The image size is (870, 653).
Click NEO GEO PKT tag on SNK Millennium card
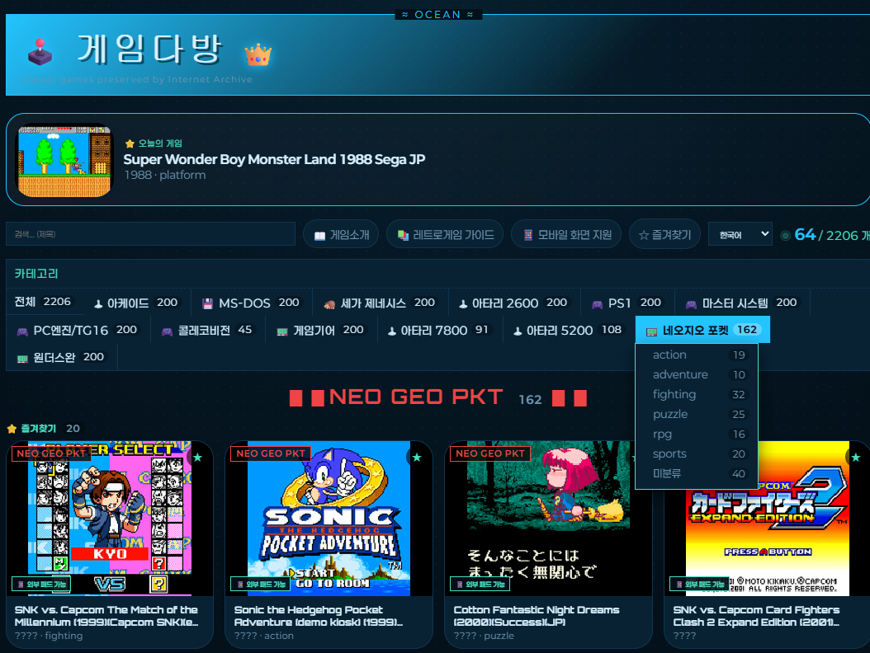coord(51,453)
